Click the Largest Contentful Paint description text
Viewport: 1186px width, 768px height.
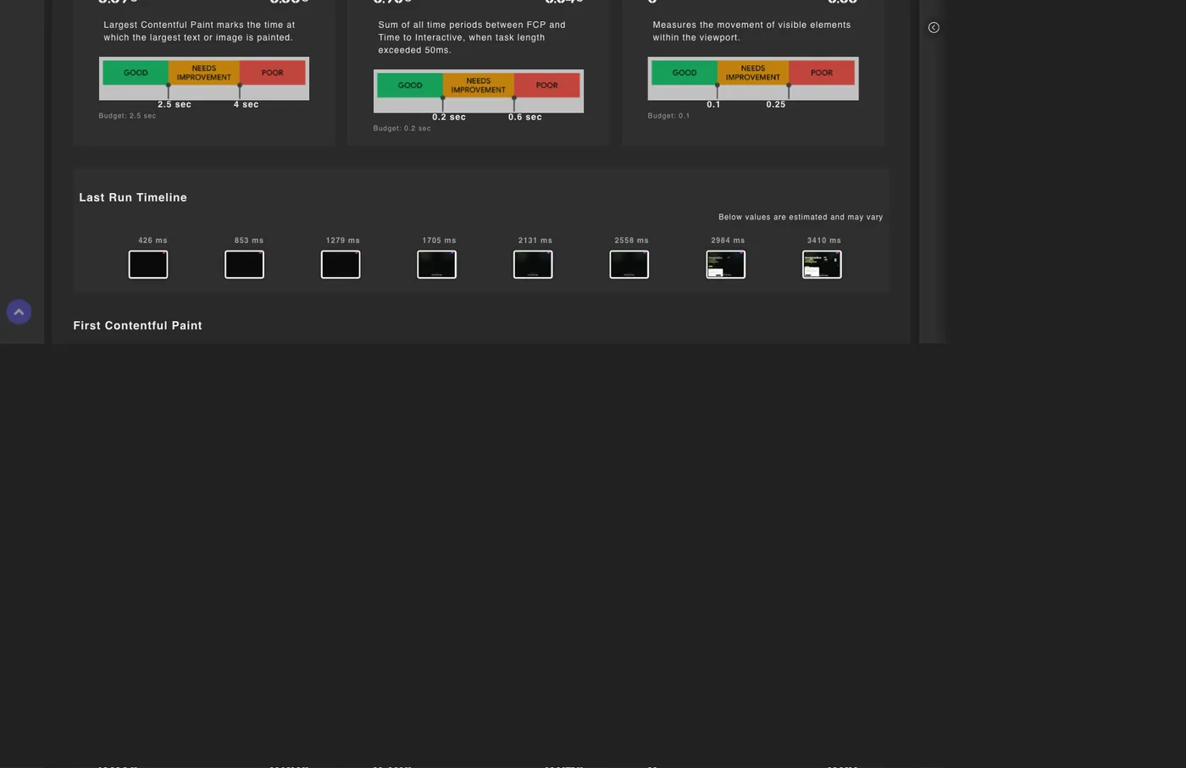tap(199, 31)
